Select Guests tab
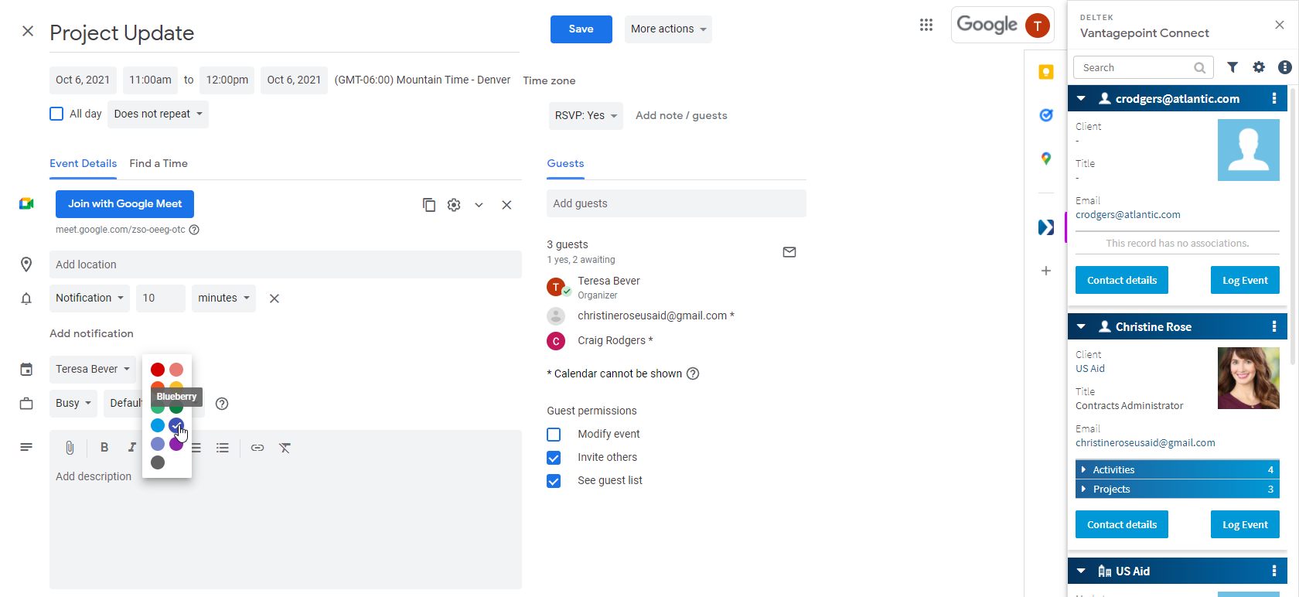Image resolution: width=1299 pixels, height=597 pixels. [565, 163]
